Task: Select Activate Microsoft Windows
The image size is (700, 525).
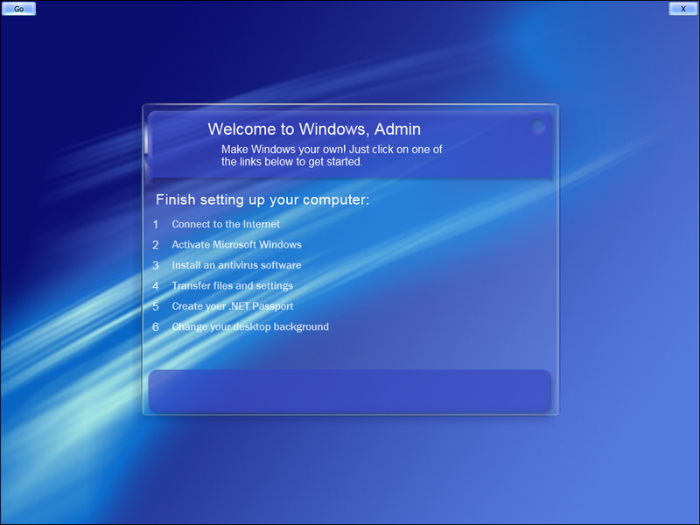Action: pyautogui.click(x=236, y=245)
